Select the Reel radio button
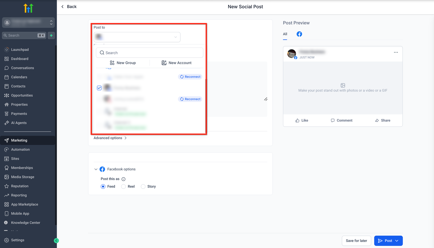The height and width of the screenshot is (248, 434). tap(123, 187)
